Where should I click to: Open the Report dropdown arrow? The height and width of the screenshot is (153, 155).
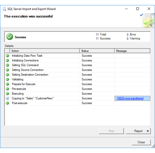(x=148, y=131)
